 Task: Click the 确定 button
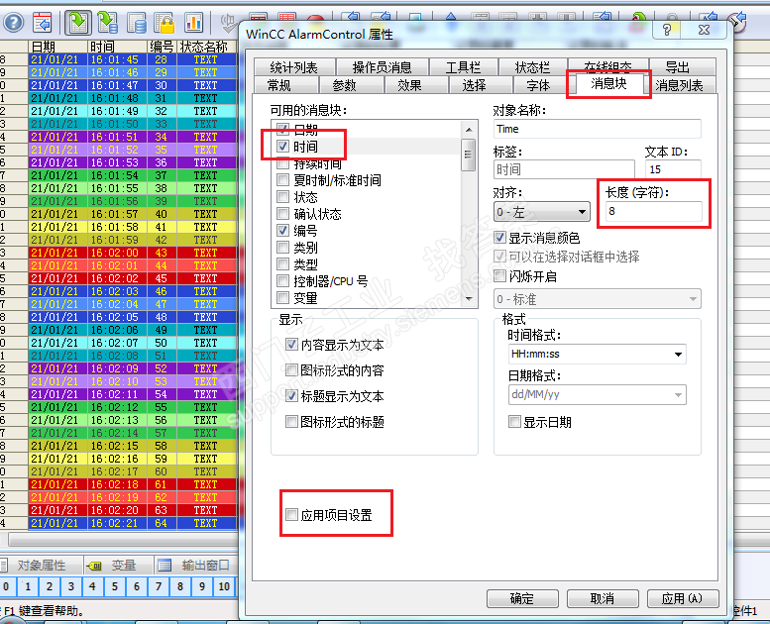522,598
